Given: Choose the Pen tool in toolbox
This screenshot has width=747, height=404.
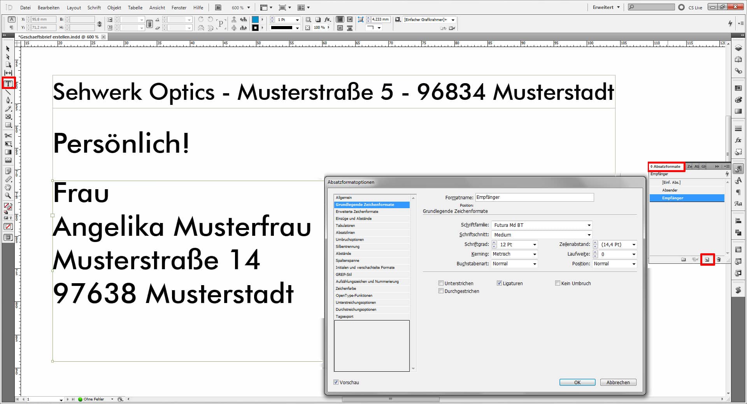Looking at the screenshot, I should click(x=8, y=100).
